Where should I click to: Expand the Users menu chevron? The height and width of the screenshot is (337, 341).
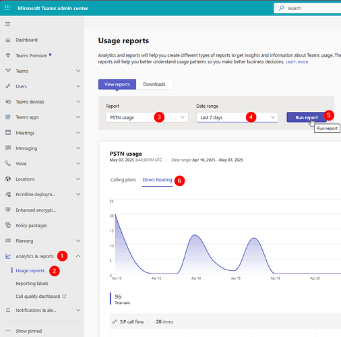78,86
